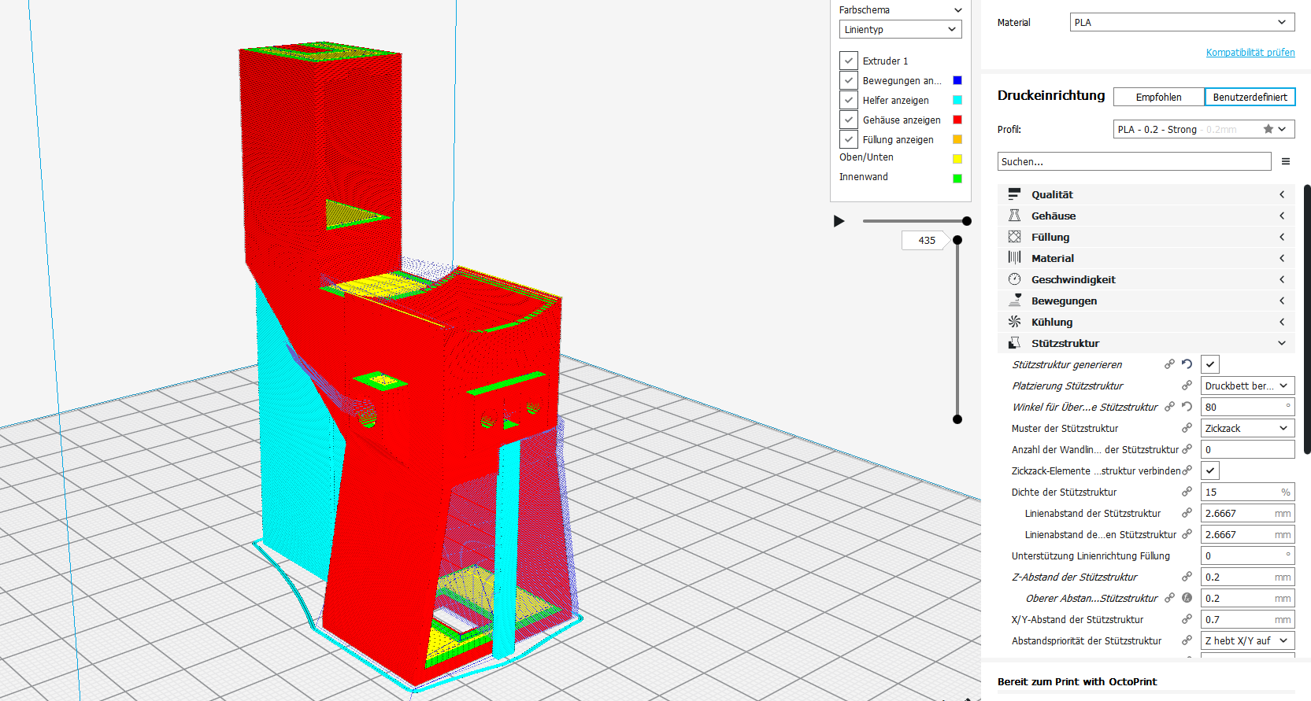Expand the Kühlung settings category

[x=1146, y=322]
